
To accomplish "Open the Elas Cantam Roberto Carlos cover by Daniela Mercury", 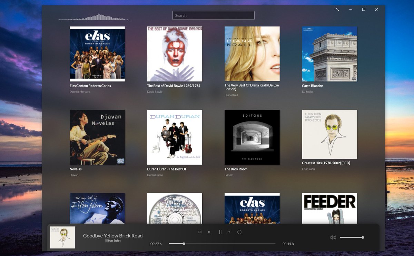I will point(97,54).
